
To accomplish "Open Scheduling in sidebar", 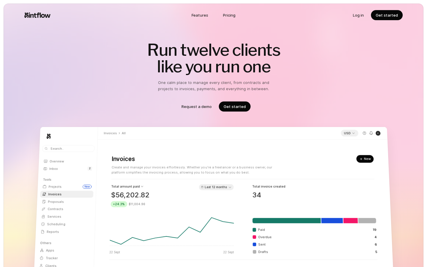I will coord(56,224).
